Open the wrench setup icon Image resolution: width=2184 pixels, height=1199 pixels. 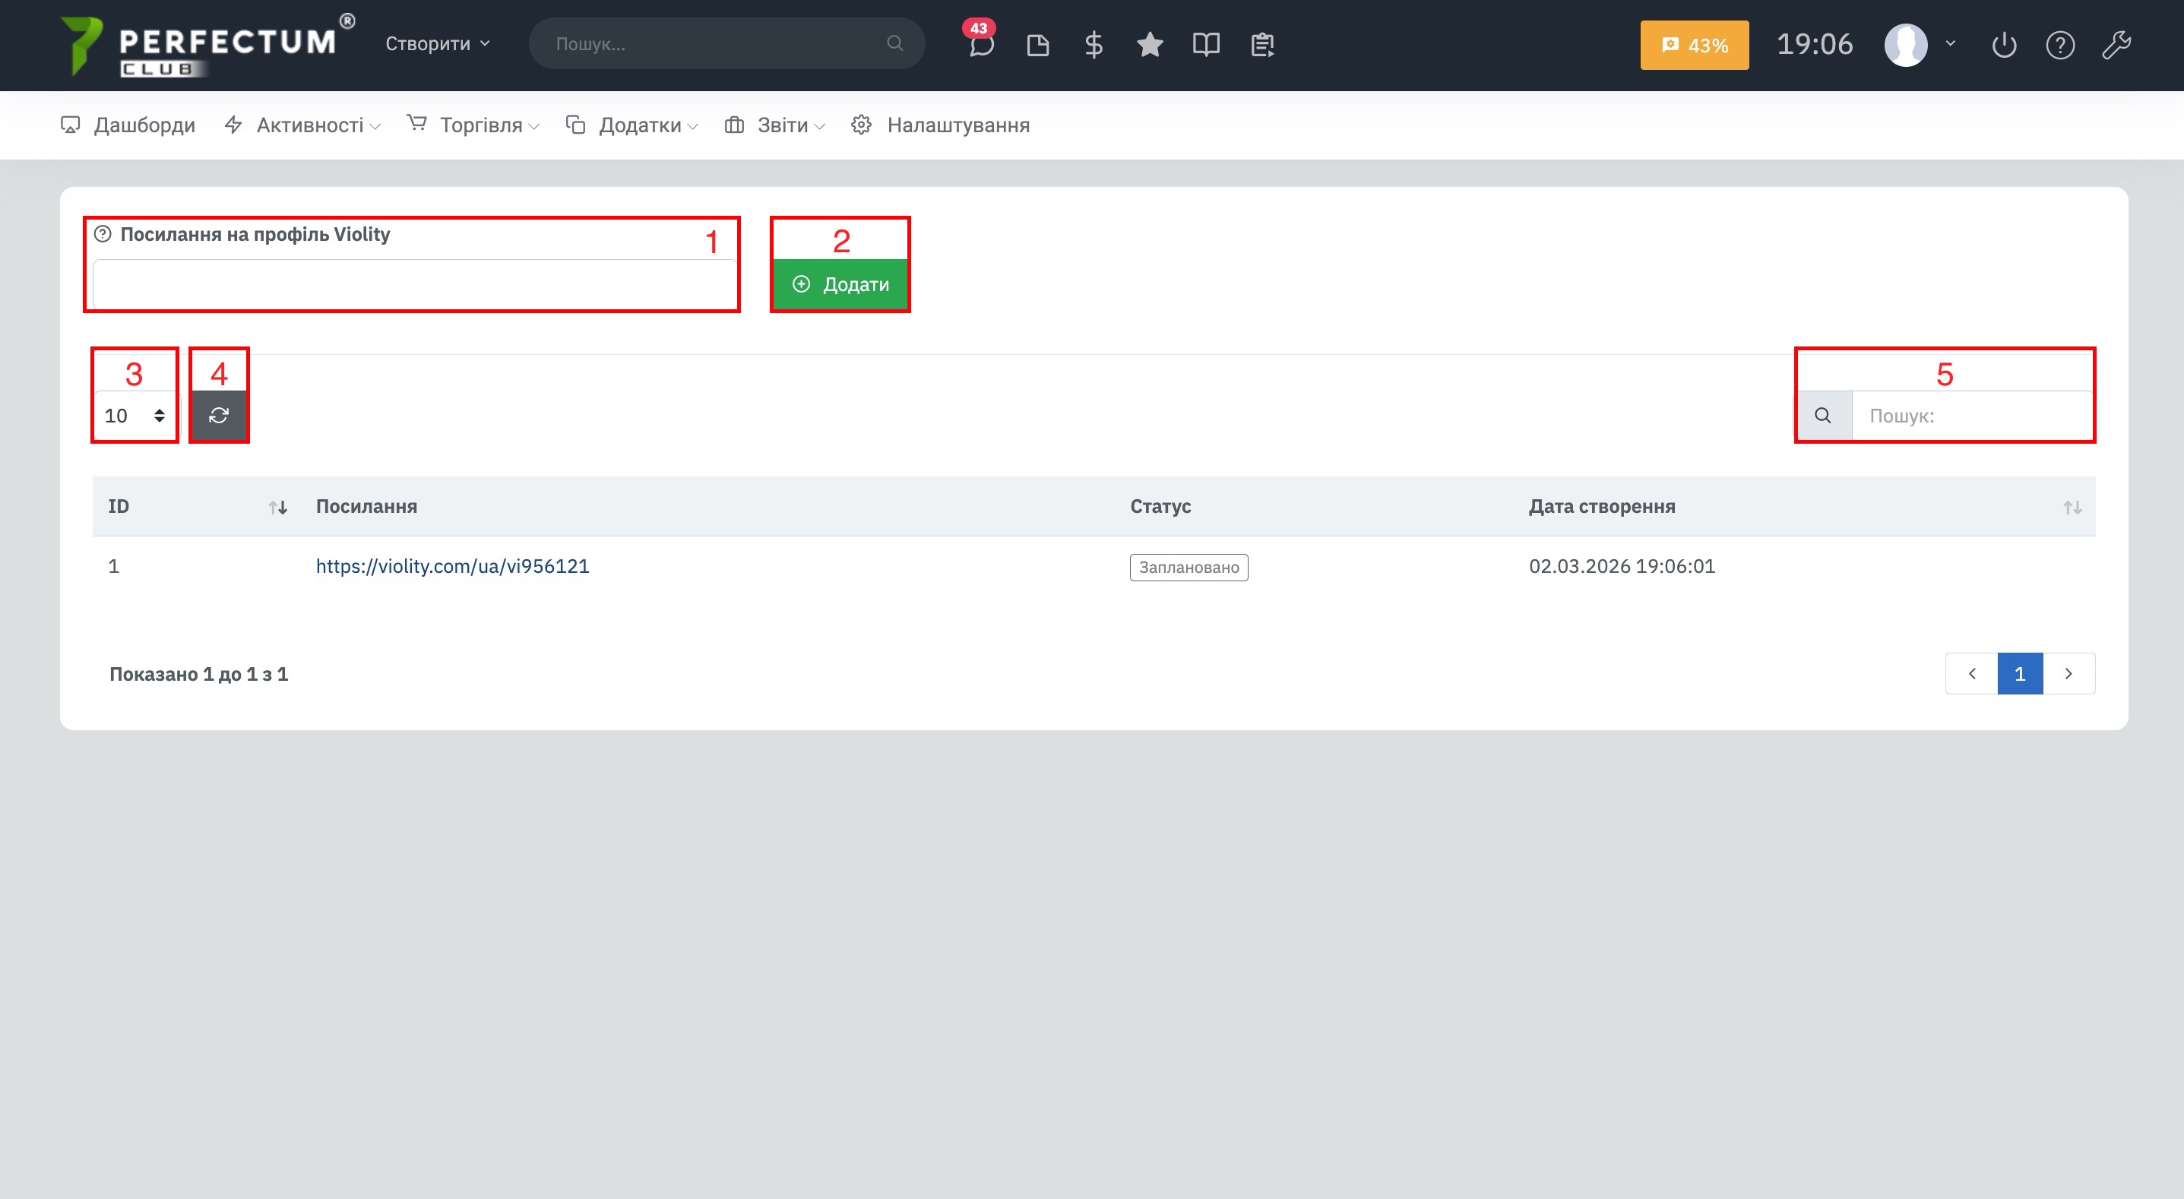pyautogui.click(x=2116, y=45)
